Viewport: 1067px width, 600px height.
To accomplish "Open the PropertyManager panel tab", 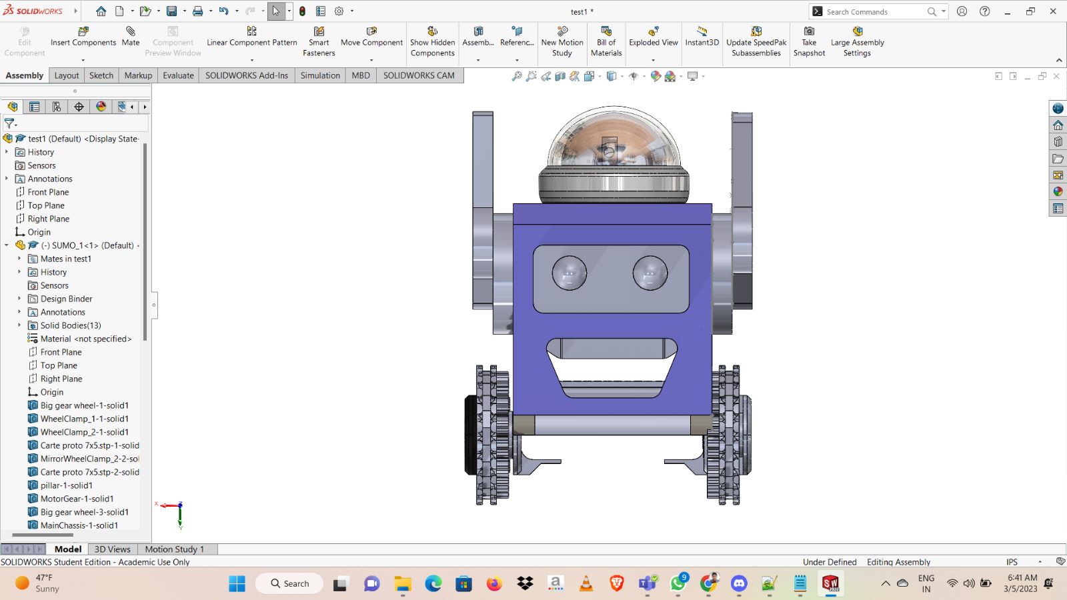I will (x=35, y=107).
